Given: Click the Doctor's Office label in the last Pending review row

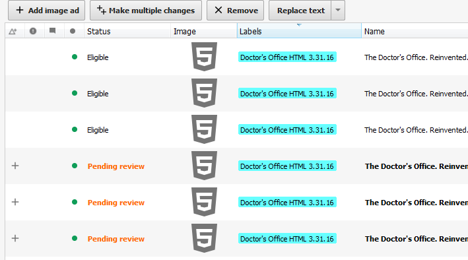Looking at the screenshot, I should (x=287, y=238).
